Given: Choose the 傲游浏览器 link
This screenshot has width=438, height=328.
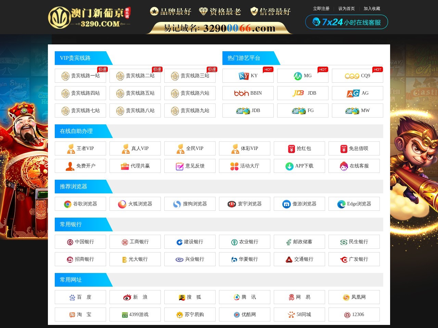Looking at the screenshot, I should click(x=299, y=204).
